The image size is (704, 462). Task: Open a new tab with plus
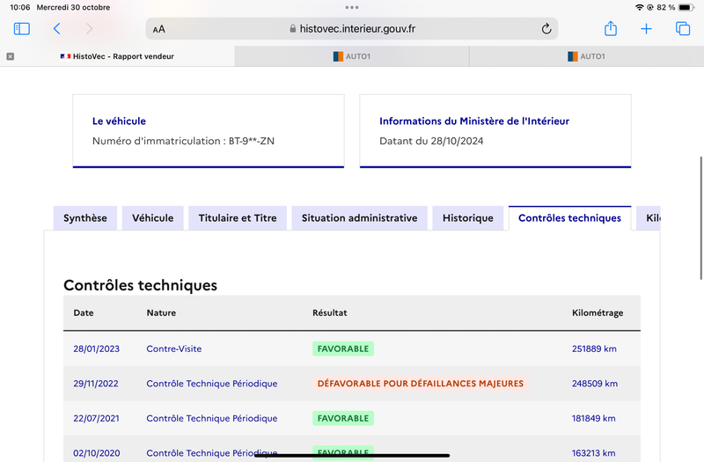[x=646, y=29]
